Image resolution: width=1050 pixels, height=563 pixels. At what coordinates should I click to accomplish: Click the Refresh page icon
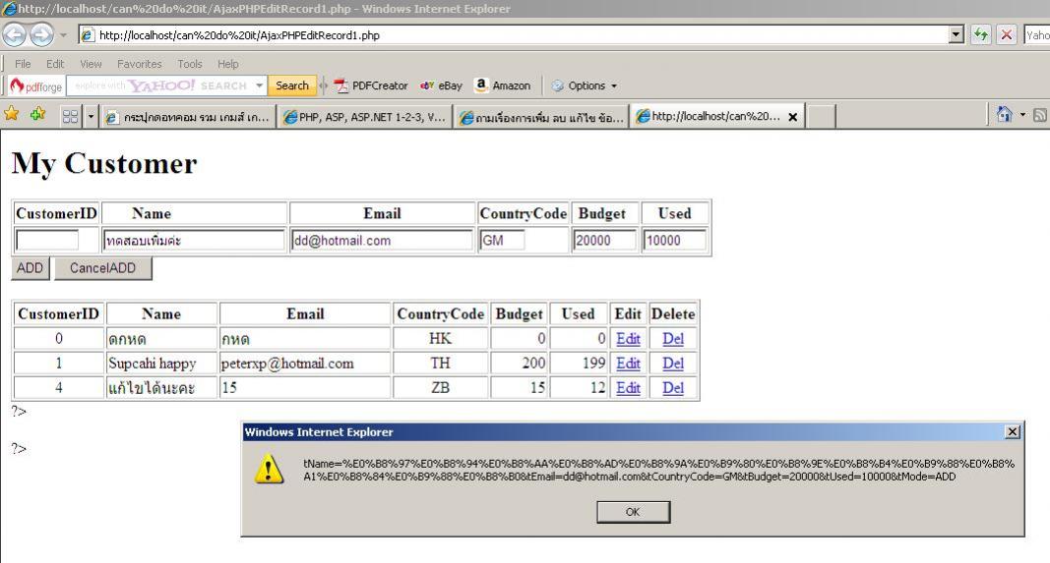pos(981,34)
